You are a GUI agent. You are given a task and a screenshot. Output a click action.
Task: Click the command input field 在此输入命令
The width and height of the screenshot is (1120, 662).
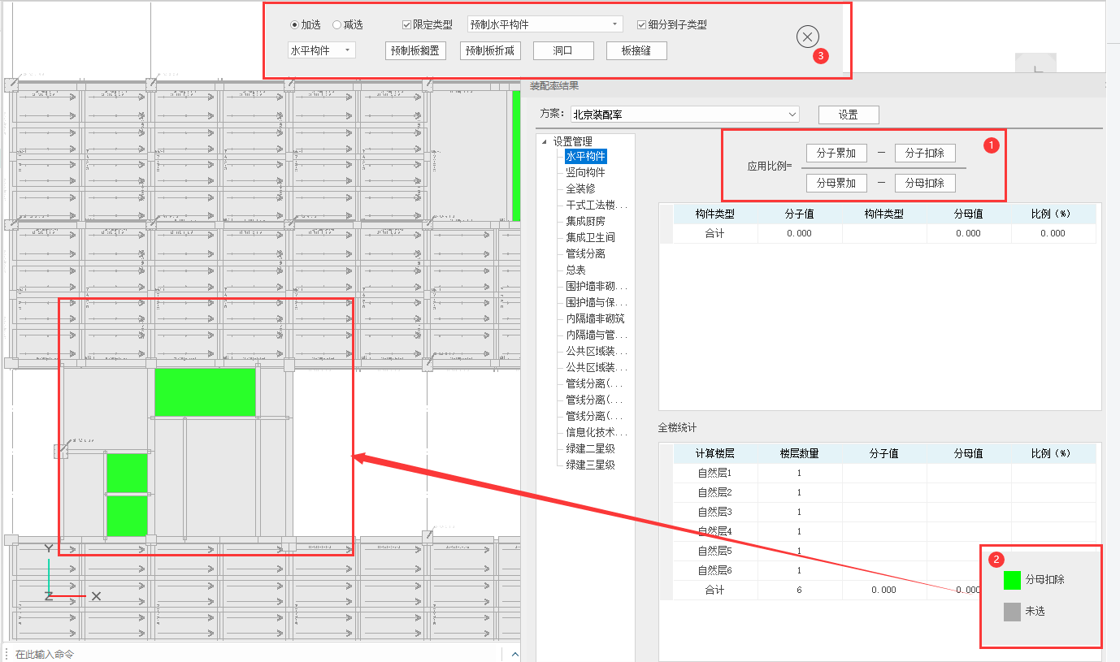[244, 654]
